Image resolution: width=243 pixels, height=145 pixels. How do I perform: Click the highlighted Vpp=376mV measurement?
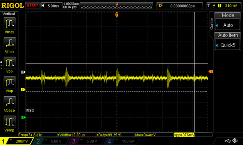tap(184, 135)
